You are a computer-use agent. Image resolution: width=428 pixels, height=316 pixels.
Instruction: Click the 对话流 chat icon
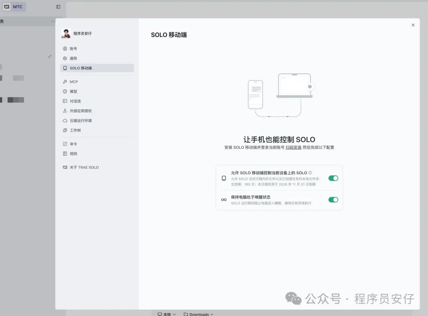click(x=65, y=101)
